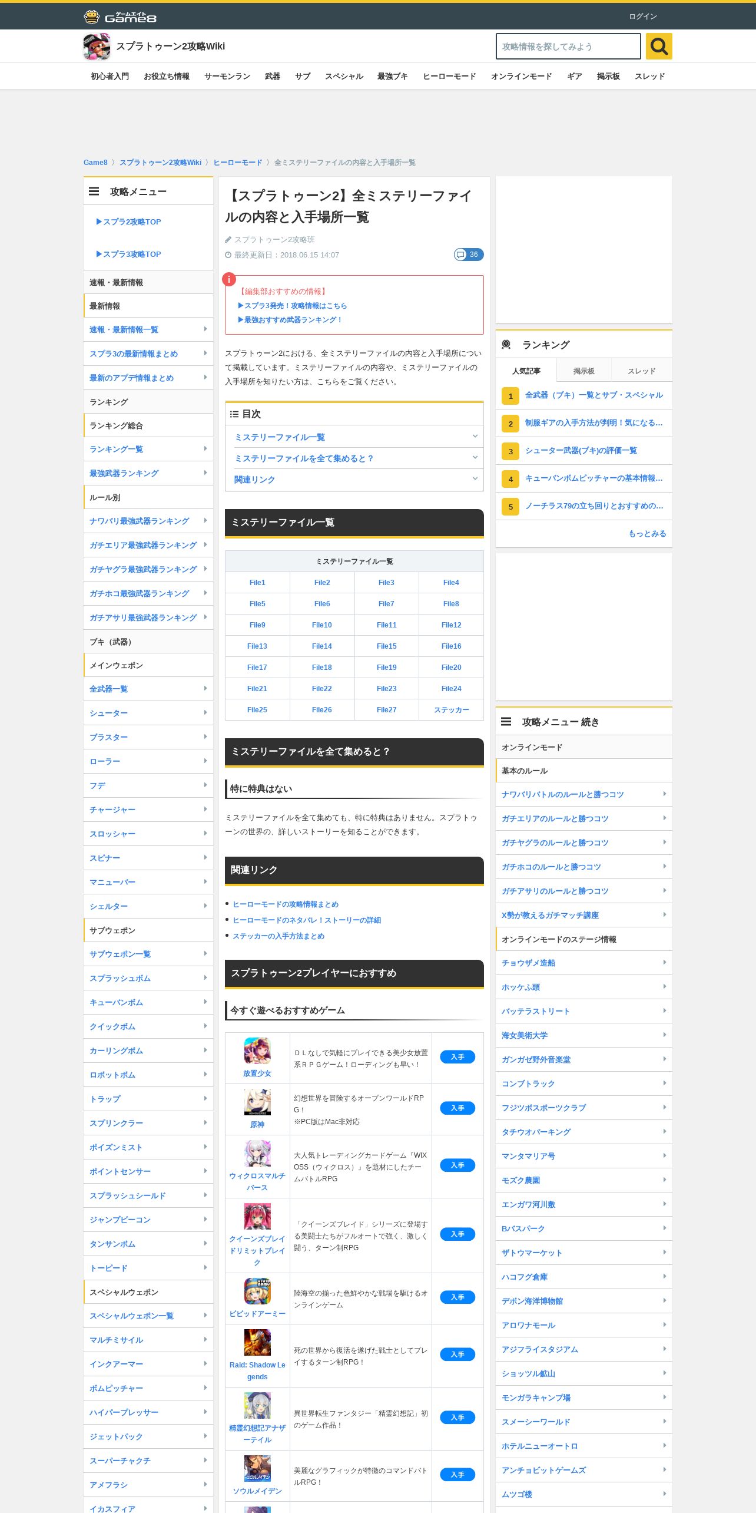Viewport: 756px width, 1513px height.
Task: Click もっとみる under the ranking list
Action: 648,534
